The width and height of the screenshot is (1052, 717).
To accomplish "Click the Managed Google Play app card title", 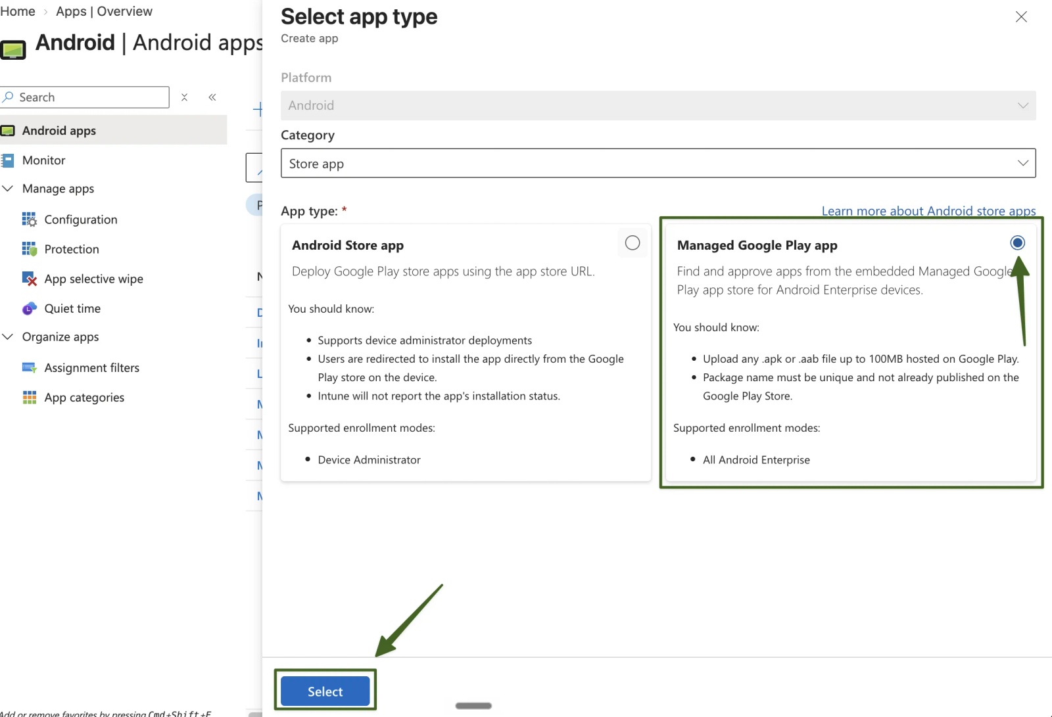I will [x=757, y=245].
